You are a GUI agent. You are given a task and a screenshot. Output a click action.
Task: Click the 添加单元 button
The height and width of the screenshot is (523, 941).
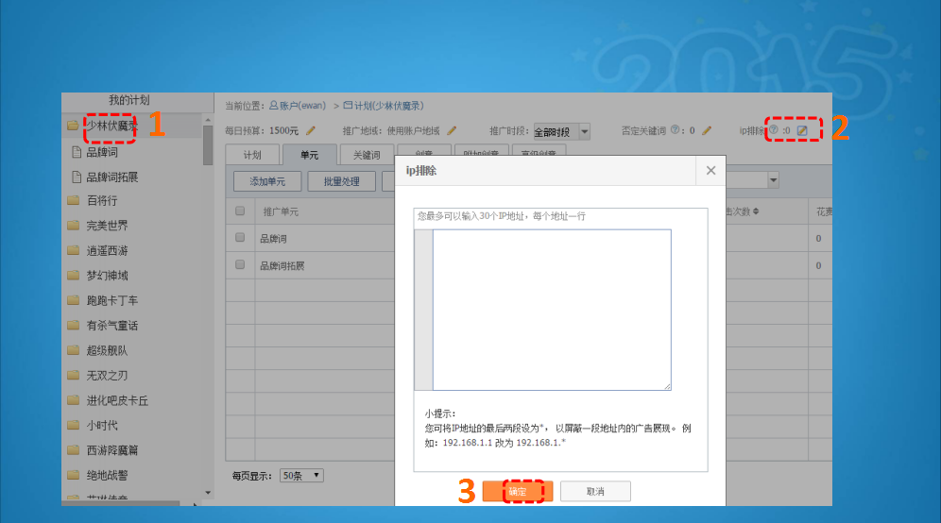pos(273,180)
